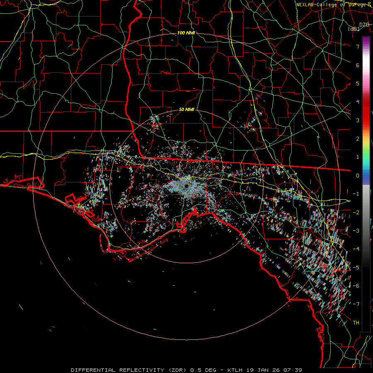Screen dimensions: 373x373
Task: Click the KTLH radar site center dot
Action: pyautogui.click(x=186, y=186)
